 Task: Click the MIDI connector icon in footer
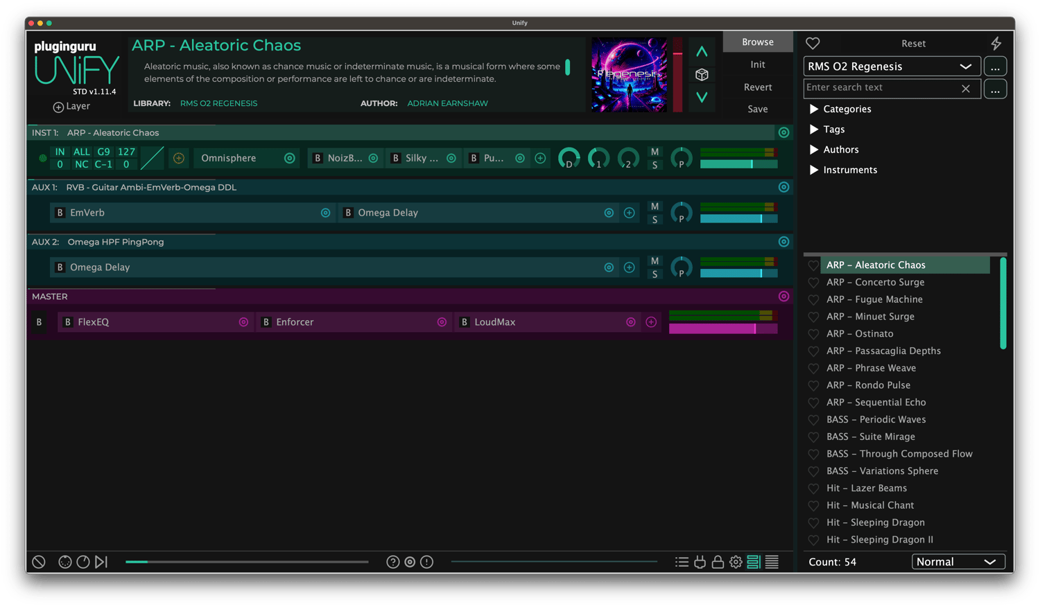pos(65,562)
